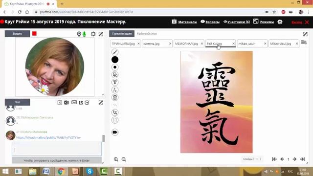
Task: Open Вопросы in the top bar
Action: click(x=210, y=22)
